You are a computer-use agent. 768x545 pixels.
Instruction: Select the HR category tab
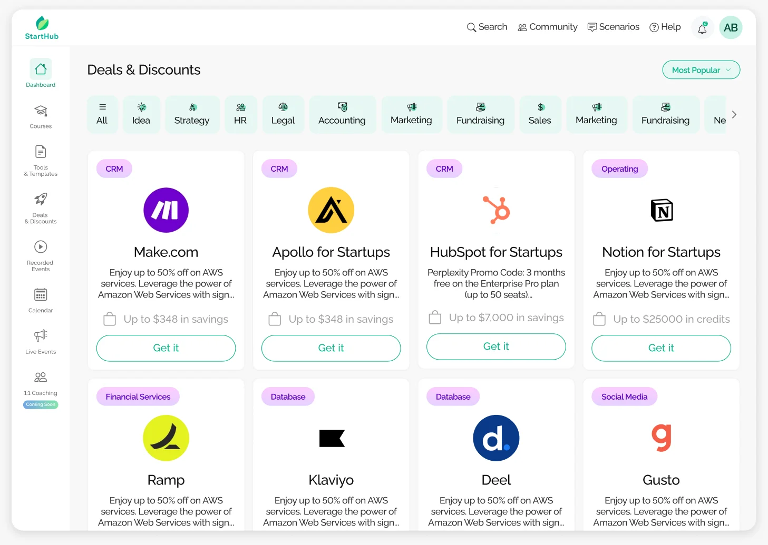tap(240, 114)
